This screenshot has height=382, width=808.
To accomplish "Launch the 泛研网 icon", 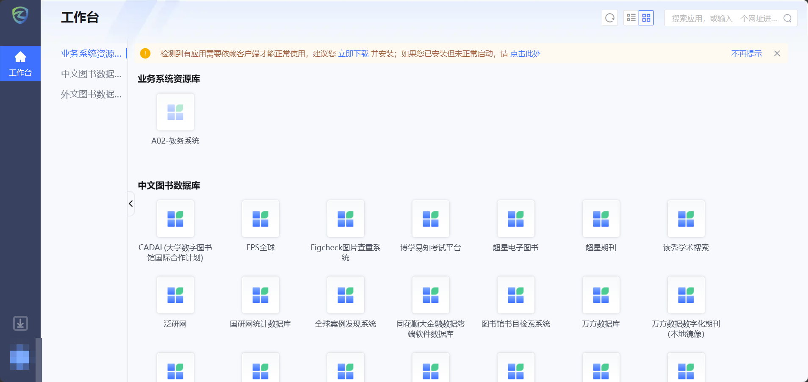I will [175, 295].
